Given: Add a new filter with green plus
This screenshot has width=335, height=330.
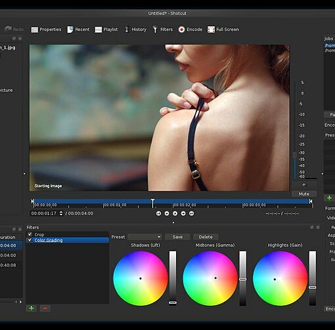Looking at the screenshot, I should 32,308.
